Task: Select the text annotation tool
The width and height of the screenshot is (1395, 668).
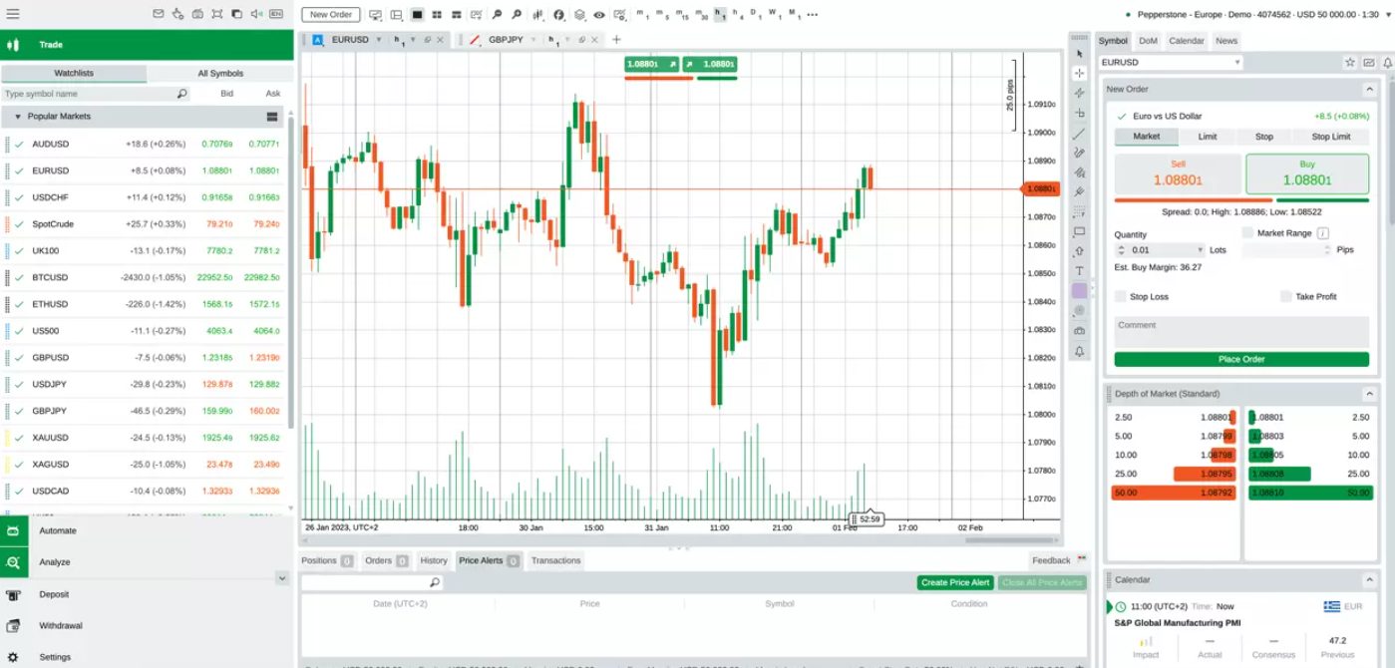Action: point(1079,271)
